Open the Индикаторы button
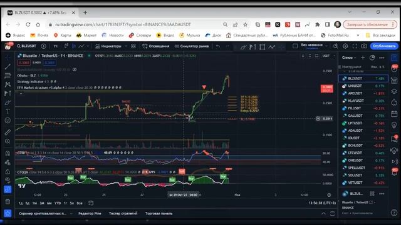This screenshot has width=401, height=225. tap(108, 46)
